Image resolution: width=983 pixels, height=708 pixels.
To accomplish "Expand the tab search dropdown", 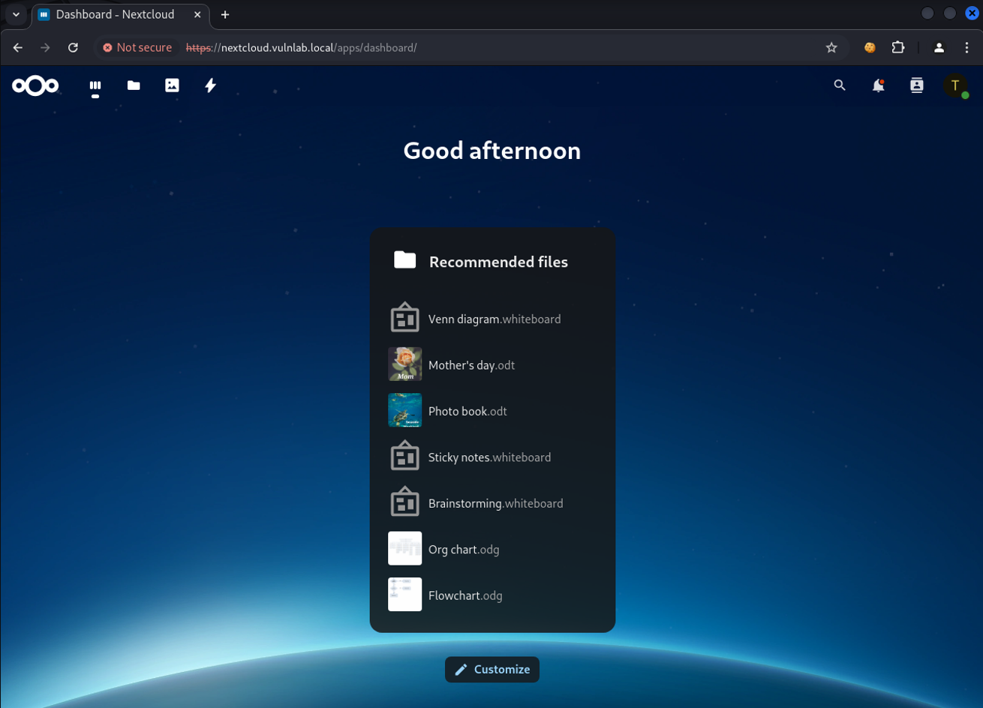I will point(16,14).
